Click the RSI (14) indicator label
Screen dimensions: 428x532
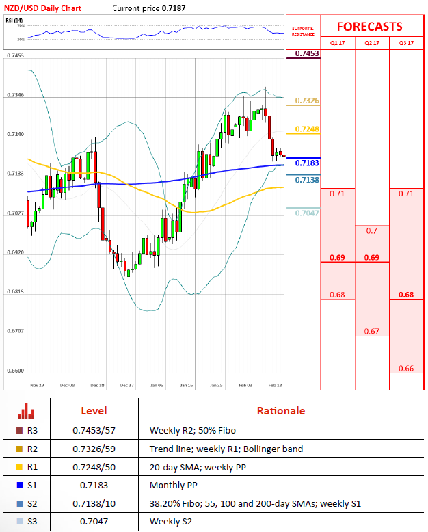point(14,21)
